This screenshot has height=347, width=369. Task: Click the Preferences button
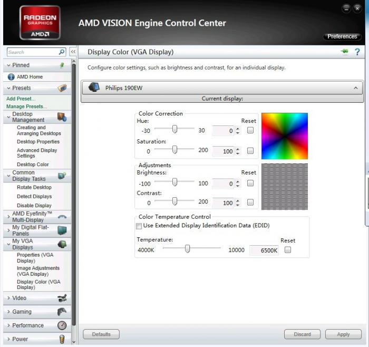click(342, 36)
